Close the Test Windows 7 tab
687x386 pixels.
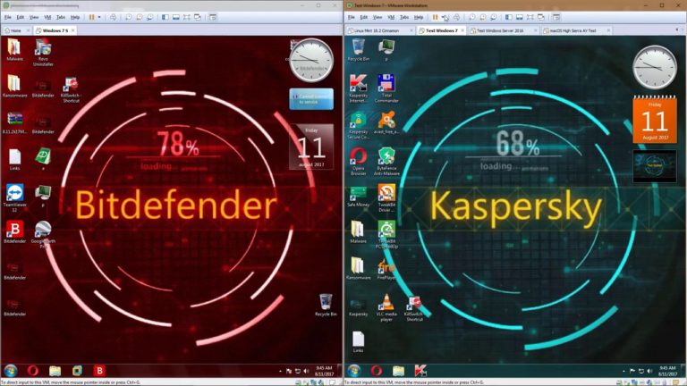coord(462,30)
